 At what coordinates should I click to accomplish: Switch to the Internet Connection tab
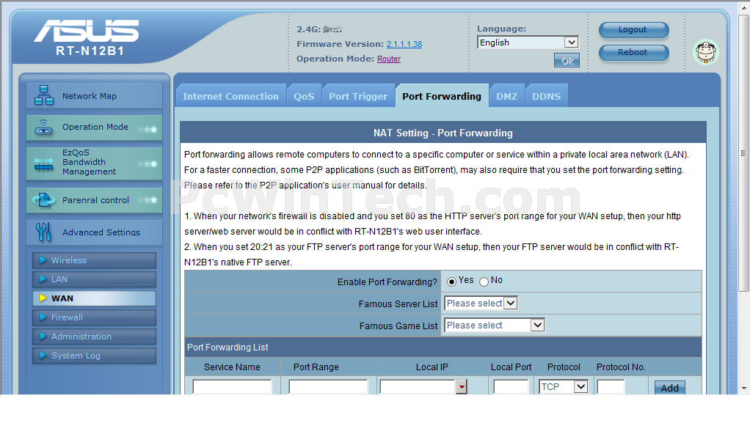(x=230, y=96)
